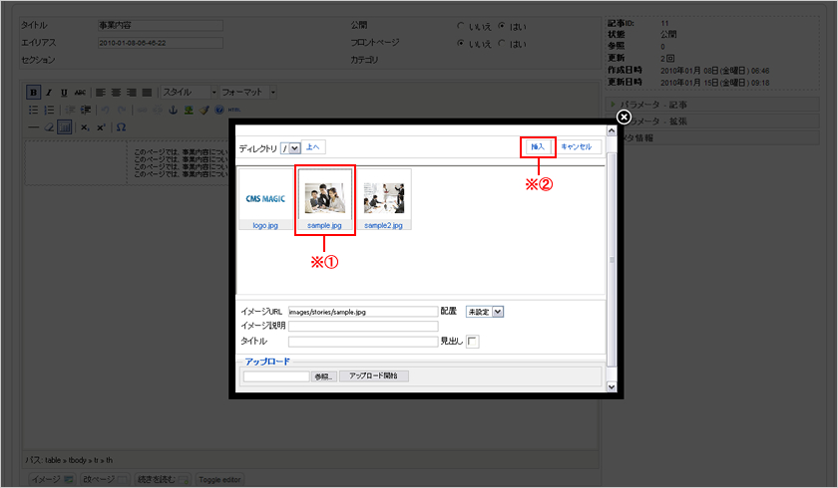Toggle bold formatting in the editor toolbar

(x=33, y=93)
